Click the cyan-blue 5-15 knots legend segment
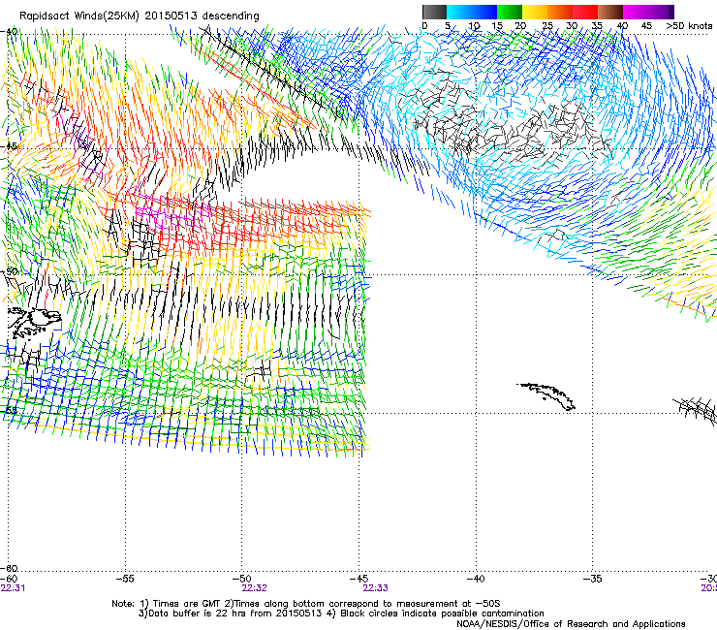 (472, 12)
